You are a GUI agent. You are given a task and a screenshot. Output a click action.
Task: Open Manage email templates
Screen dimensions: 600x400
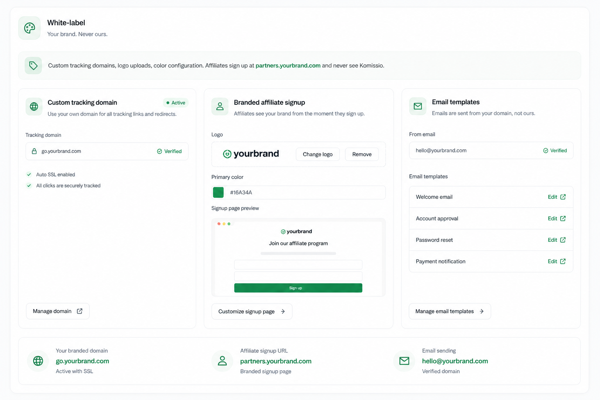[x=450, y=311]
